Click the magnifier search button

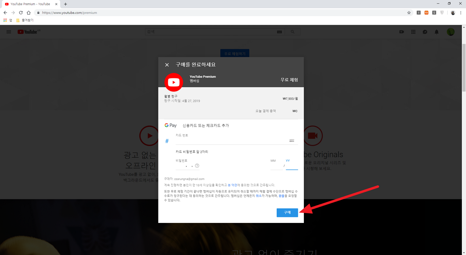click(x=293, y=32)
